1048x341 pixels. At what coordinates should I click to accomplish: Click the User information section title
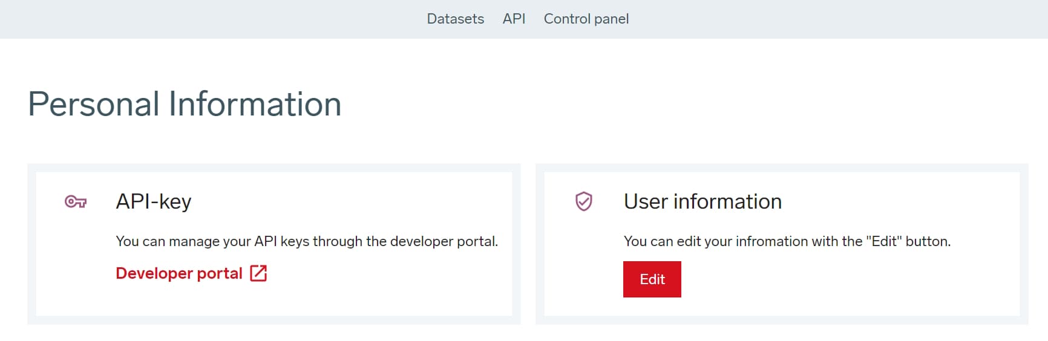[702, 201]
